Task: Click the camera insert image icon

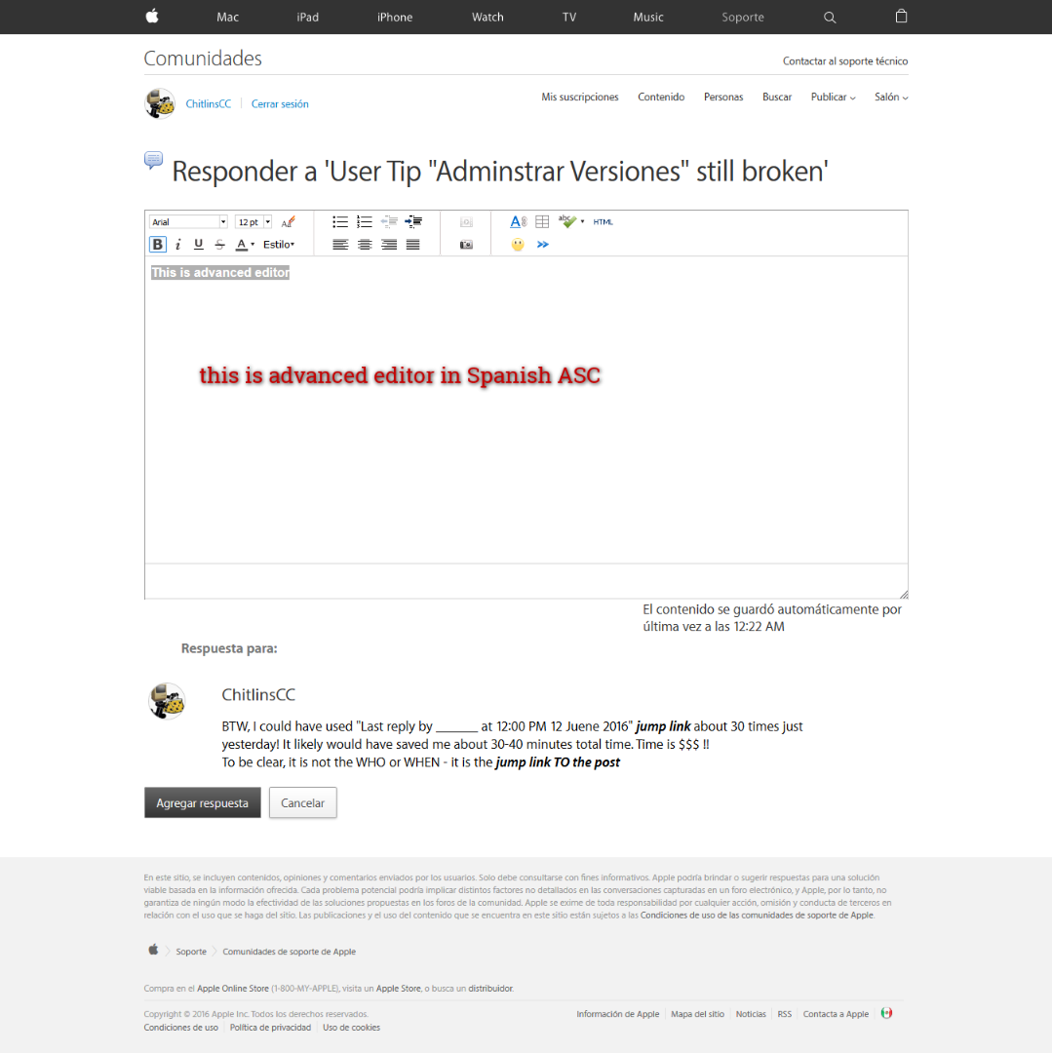Action: [466, 245]
